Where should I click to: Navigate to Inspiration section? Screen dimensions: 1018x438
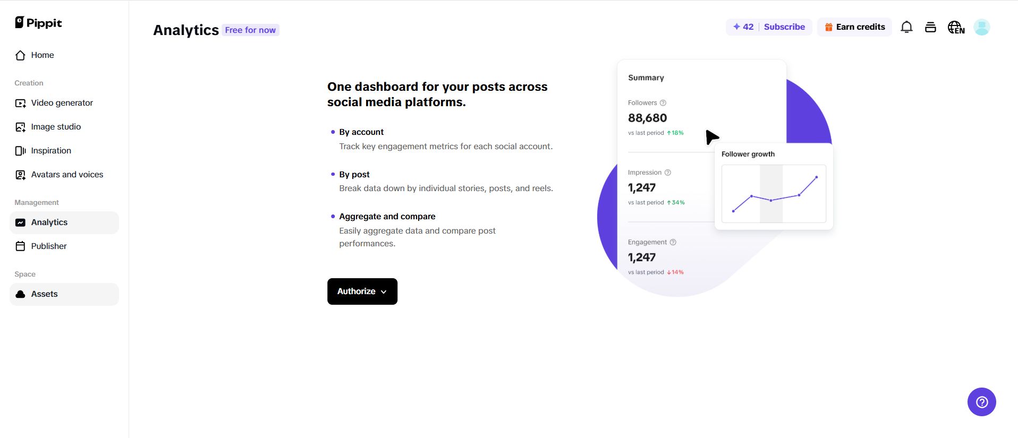point(51,151)
